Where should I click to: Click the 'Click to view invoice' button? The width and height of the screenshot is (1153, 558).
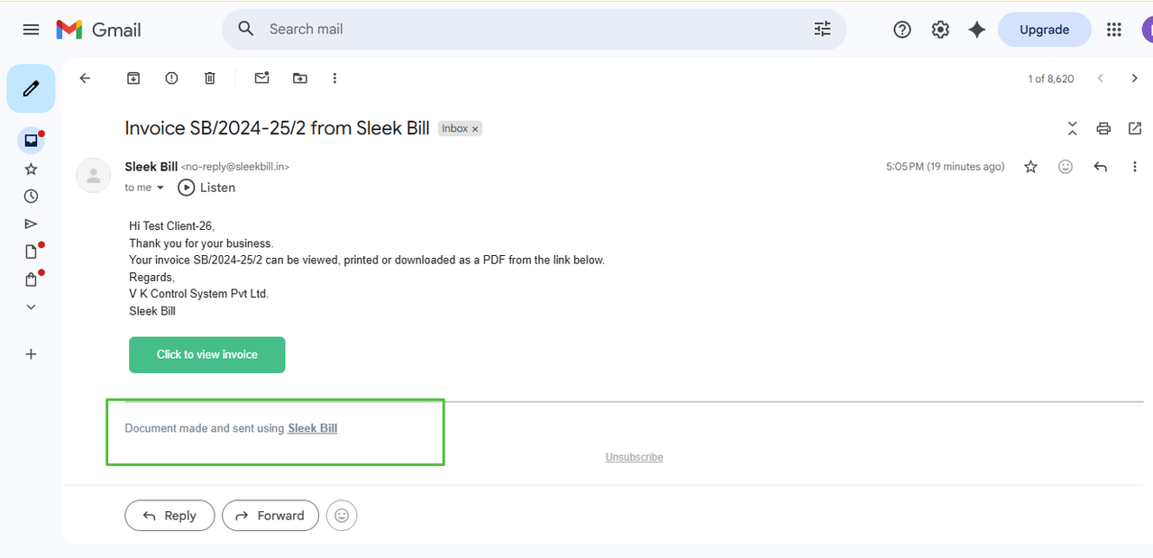pyautogui.click(x=207, y=354)
